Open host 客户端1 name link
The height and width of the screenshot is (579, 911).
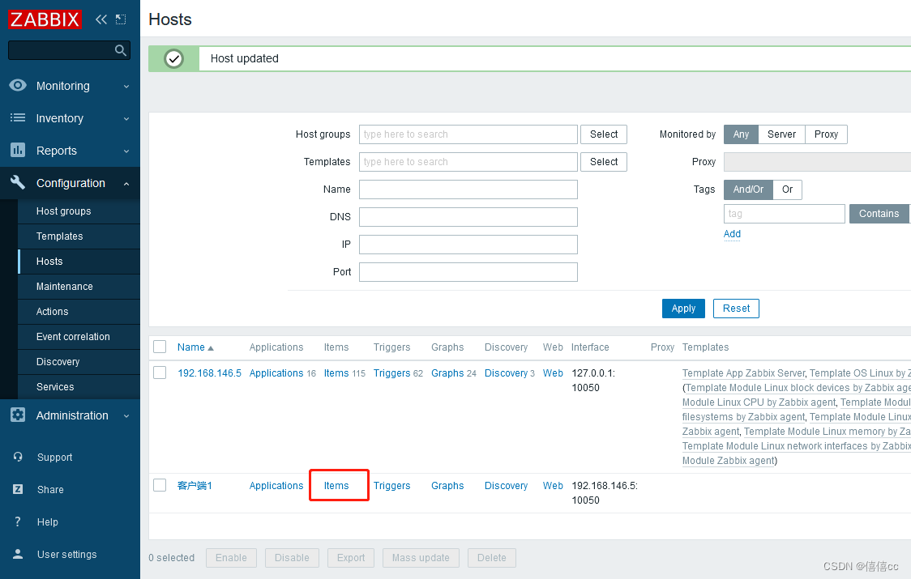tap(195, 486)
